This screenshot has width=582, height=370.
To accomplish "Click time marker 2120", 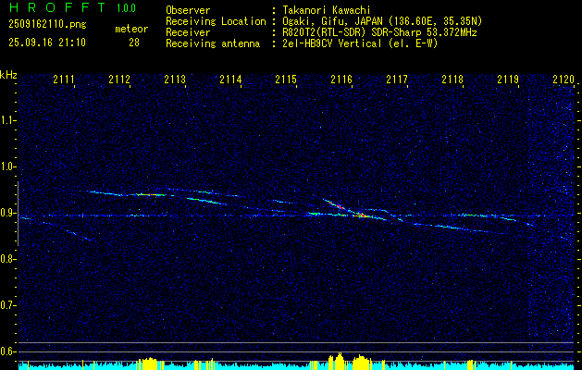I will 563,80.
